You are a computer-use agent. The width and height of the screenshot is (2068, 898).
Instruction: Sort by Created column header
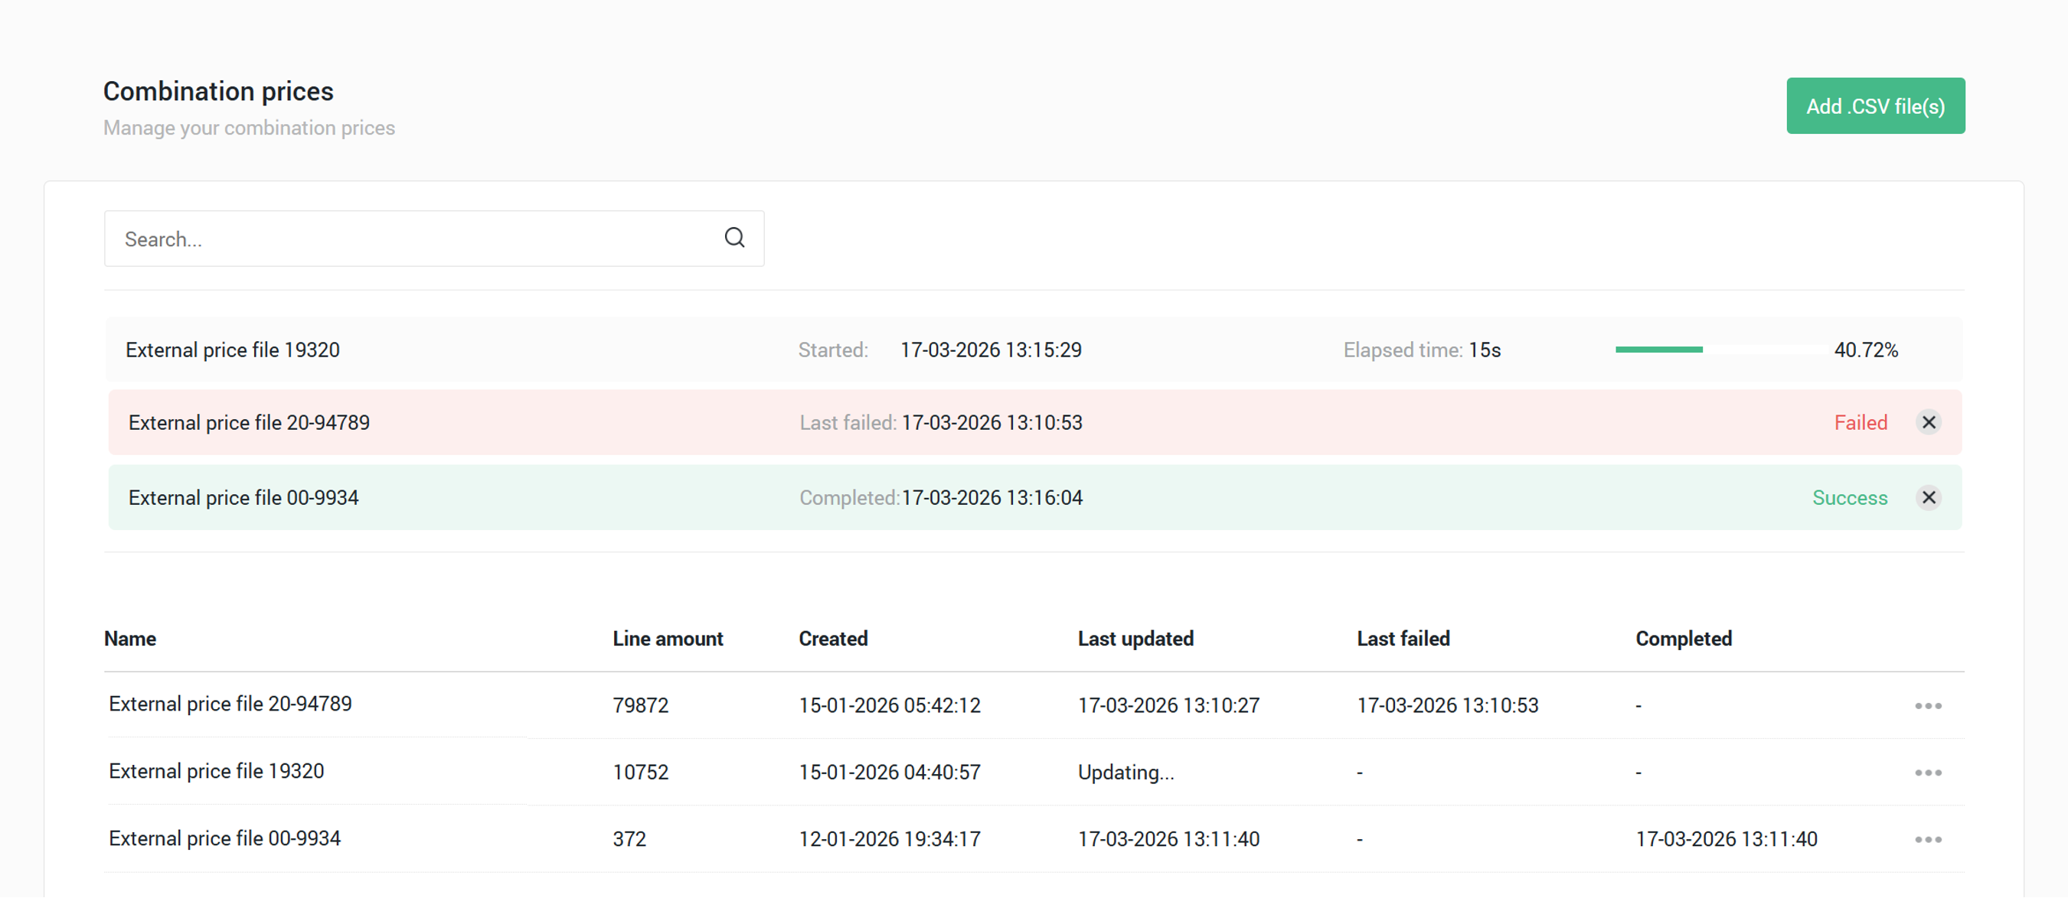click(x=832, y=639)
